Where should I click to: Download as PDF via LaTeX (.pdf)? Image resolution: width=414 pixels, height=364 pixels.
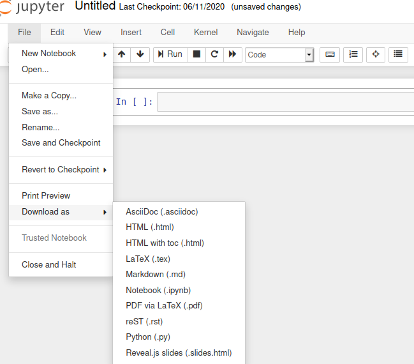(179, 306)
